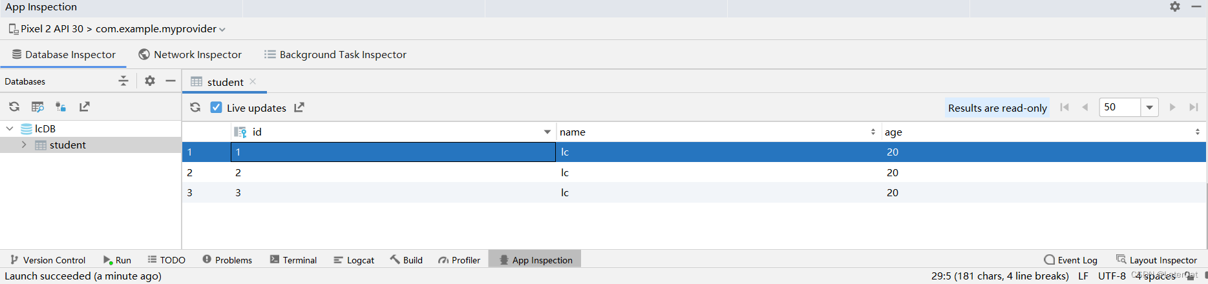Switch to Network Inspector tab

(x=190, y=55)
